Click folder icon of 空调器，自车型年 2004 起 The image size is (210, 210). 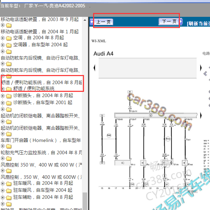coord(9,45)
